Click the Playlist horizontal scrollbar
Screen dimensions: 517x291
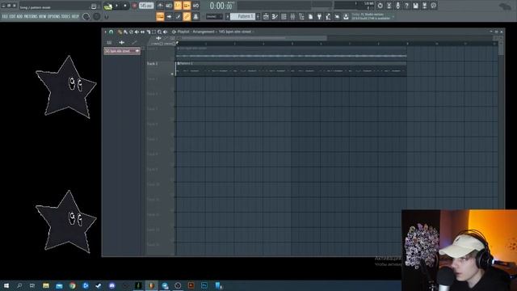click(254, 38)
